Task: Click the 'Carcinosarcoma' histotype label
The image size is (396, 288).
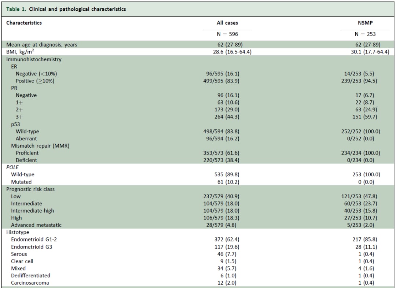Action: [30, 283]
